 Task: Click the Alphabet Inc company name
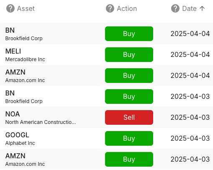20,143
